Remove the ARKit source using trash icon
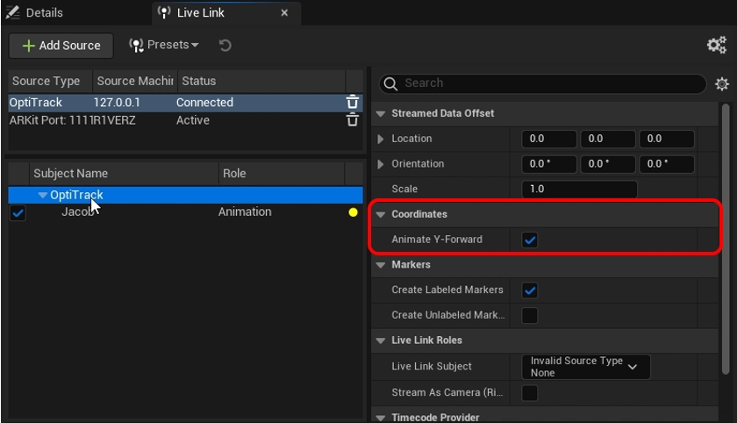737x423 pixels. (x=353, y=120)
